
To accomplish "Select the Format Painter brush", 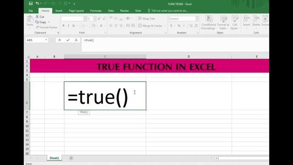I will tap(38, 27).
